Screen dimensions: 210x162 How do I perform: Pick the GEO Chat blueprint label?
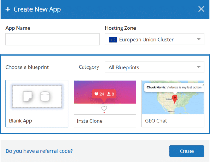[x=156, y=121]
